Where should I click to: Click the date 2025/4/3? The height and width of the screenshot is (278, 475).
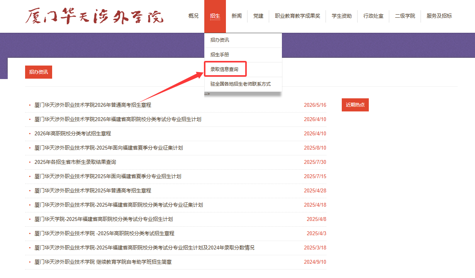click(x=317, y=233)
